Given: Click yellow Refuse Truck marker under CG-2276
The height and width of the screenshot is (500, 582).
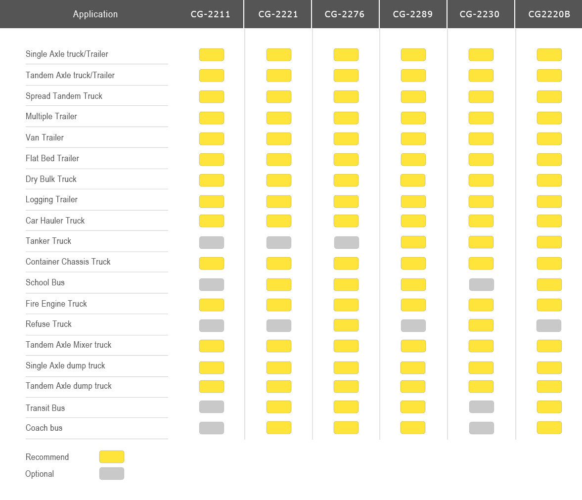Looking at the screenshot, I should [346, 325].
